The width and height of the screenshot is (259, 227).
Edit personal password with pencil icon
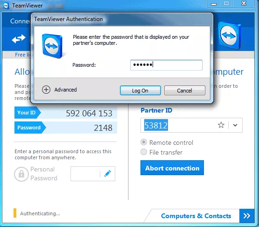coord(108,173)
